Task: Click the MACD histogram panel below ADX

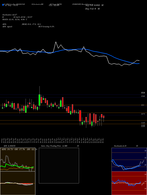Action: click(18, 183)
